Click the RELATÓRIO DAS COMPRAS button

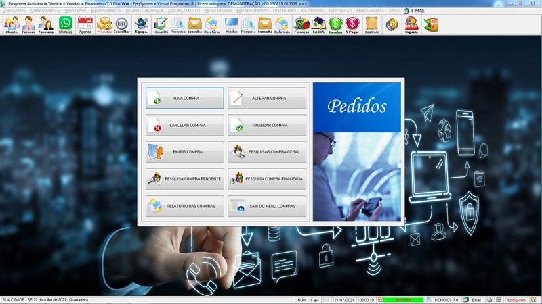pyautogui.click(x=185, y=206)
